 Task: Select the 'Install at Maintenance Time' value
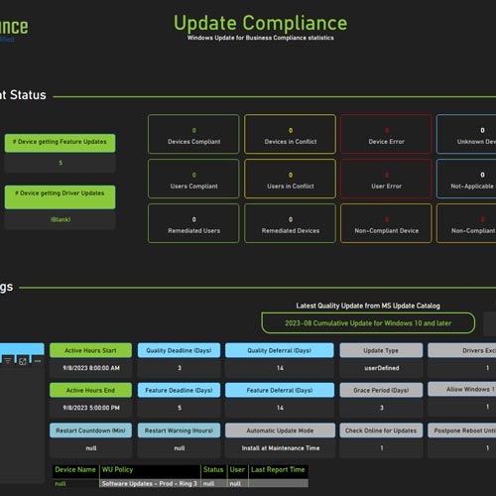tap(281, 448)
